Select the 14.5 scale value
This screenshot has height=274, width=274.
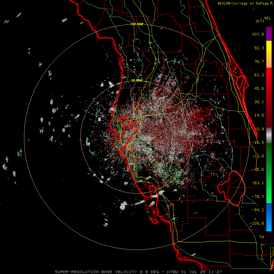pyautogui.click(x=259, y=115)
